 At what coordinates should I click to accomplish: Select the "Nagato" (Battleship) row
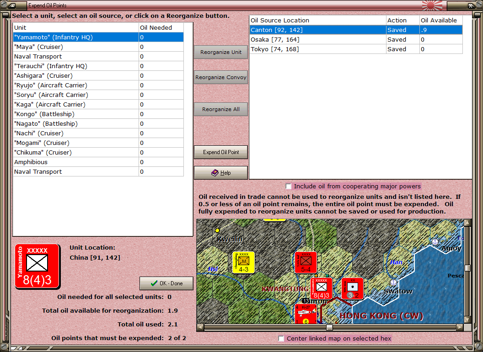pyautogui.click(x=98, y=123)
